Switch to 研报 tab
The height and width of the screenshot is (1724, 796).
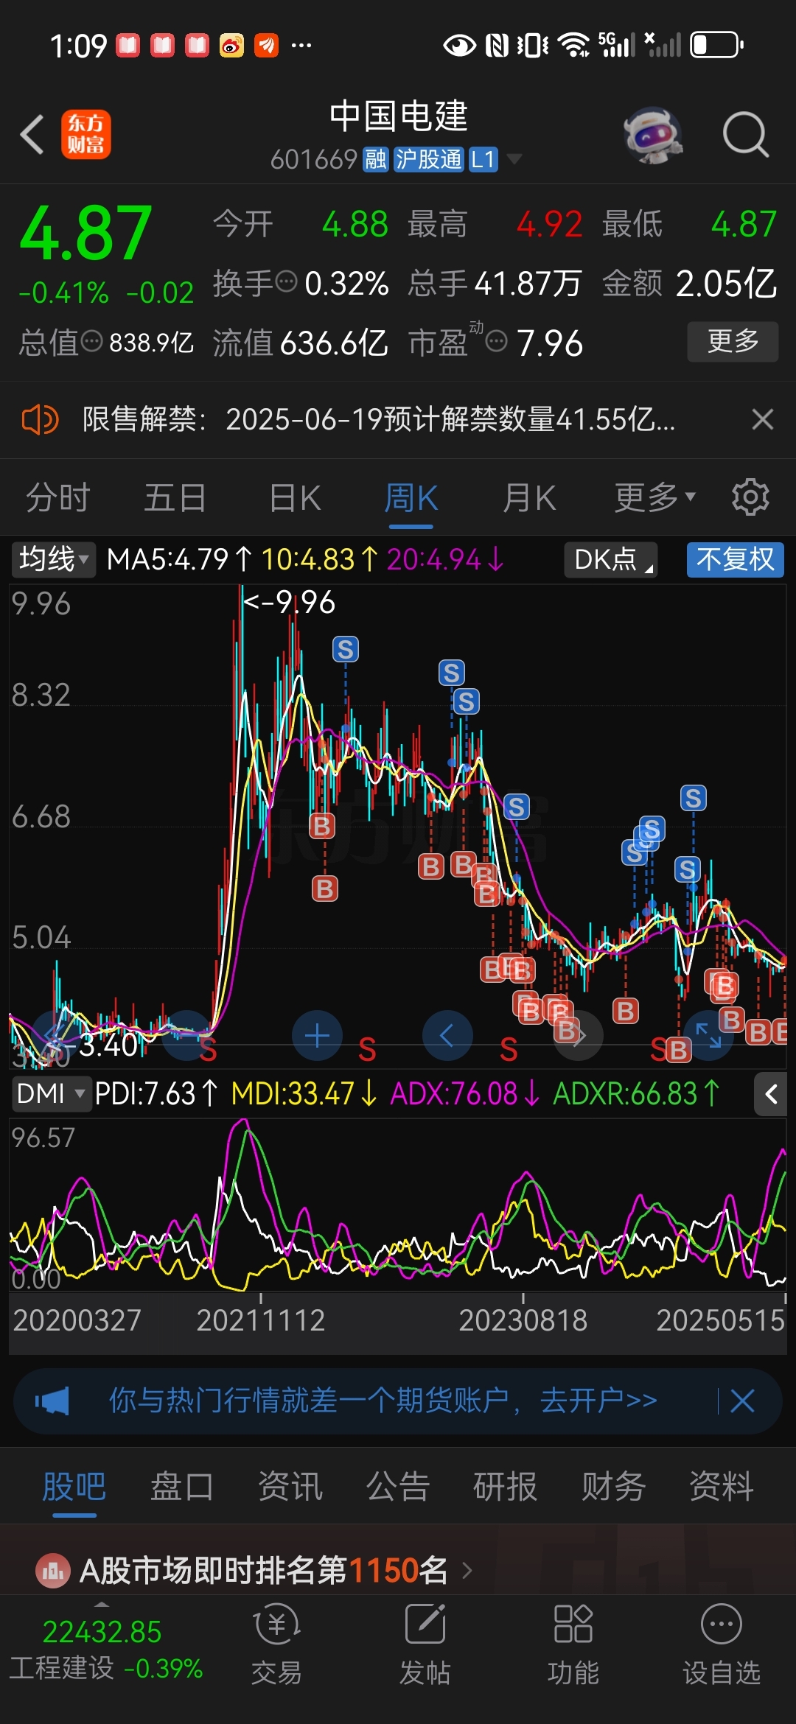tap(506, 1486)
